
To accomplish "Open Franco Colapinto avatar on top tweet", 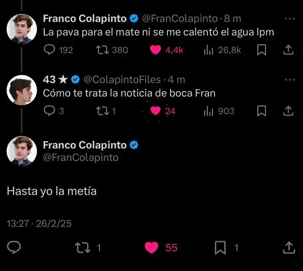I will pyautogui.click(x=22, y=29).
